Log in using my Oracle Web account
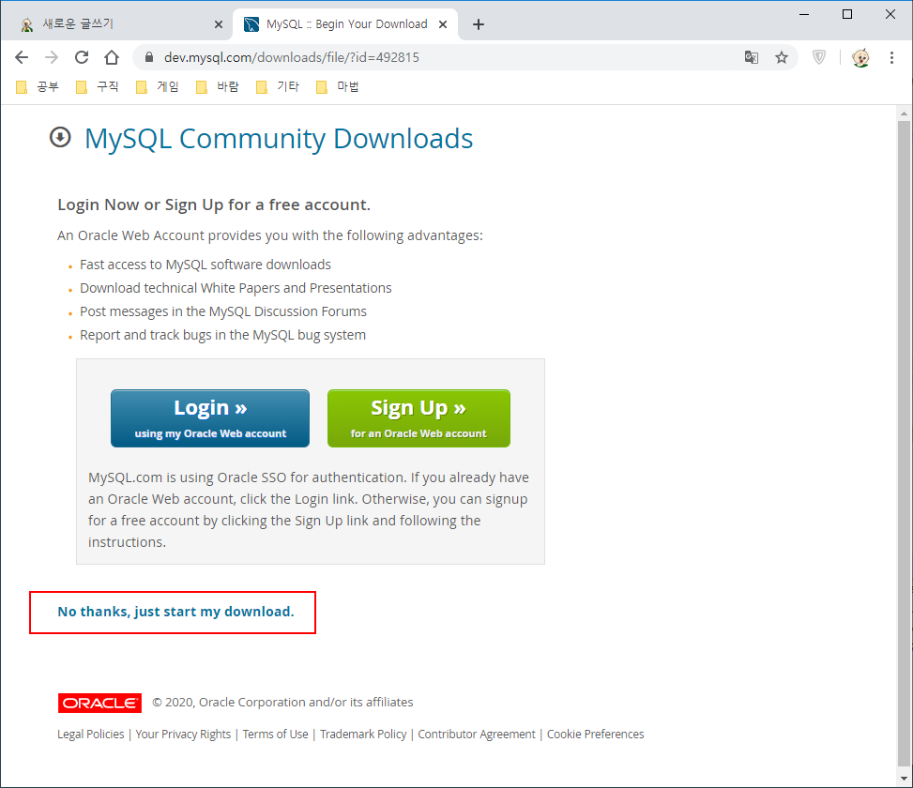Screen dimensions: 913x788 tap(210, 418)
